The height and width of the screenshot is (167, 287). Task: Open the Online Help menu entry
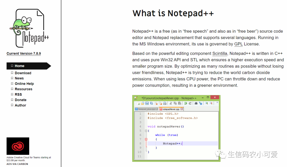pos(24,84)
